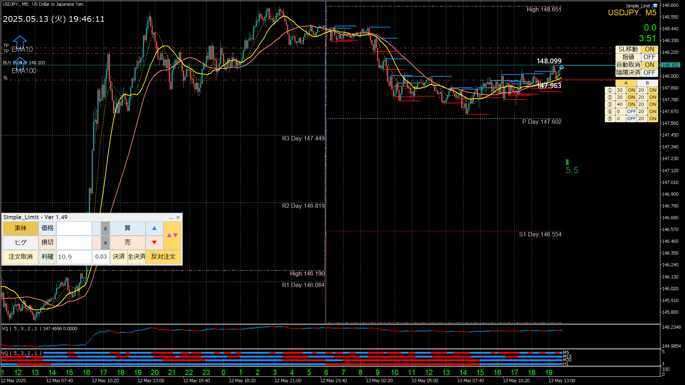Toggle SL移動 ON switch
Viewport: 685px width, 385px height.
click(649, 49)
